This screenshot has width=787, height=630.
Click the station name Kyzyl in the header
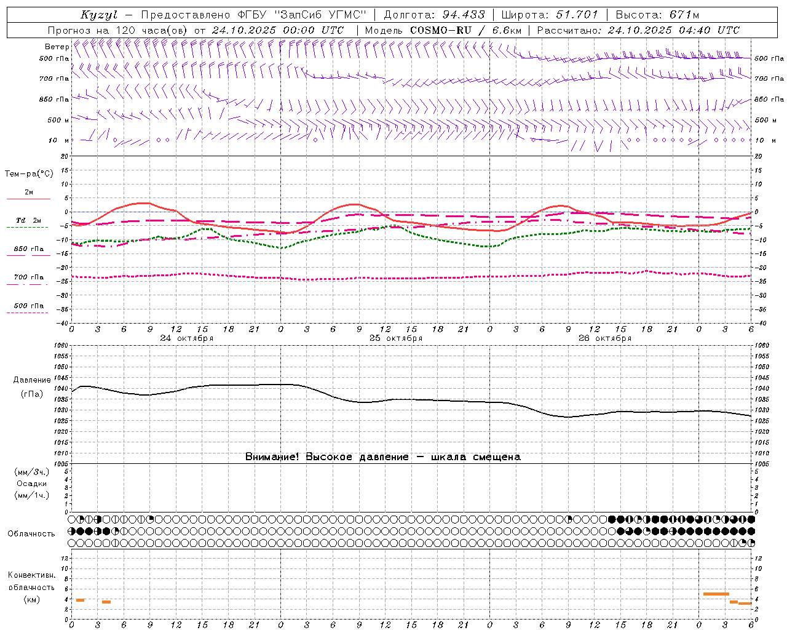(99, 15)
